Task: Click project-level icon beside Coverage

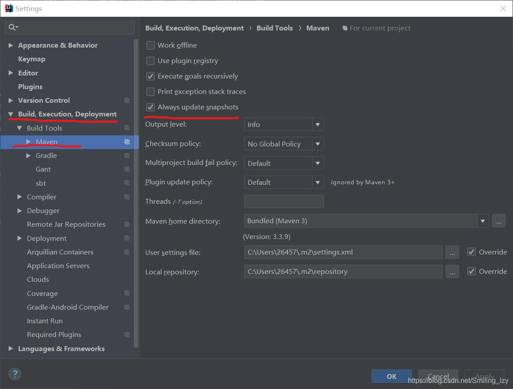Action: pyautogui.click(x=127, y=293)
